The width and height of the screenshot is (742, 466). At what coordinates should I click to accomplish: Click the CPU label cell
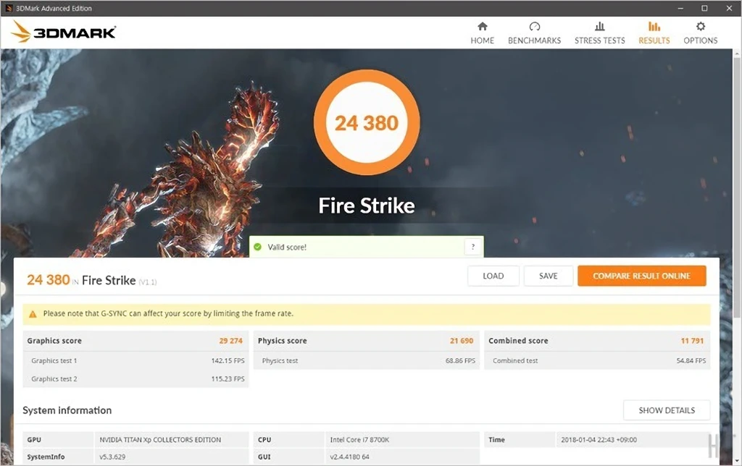288,439
